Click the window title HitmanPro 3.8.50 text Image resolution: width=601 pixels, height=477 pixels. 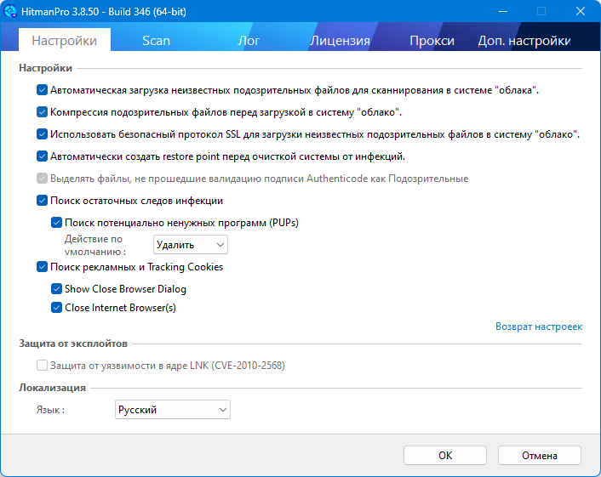pos(104,12)
